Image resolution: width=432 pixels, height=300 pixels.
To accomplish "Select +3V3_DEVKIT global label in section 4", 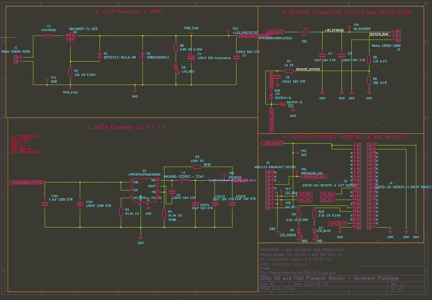I will (x=272, y=143).
